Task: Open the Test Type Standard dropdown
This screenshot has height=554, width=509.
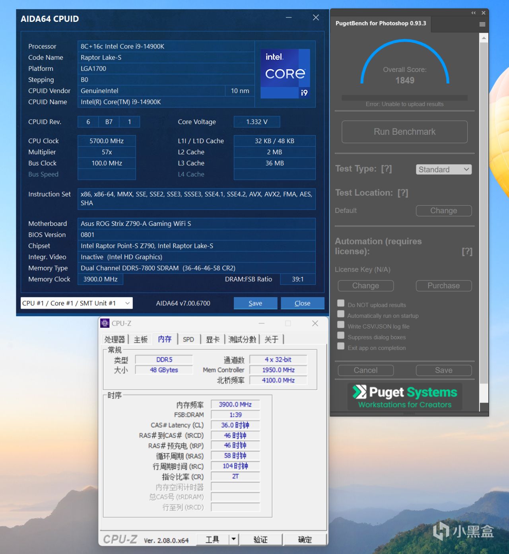Action: click(x=444, y=169)
